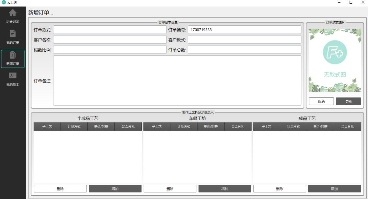Click the 订单款式图片 group label
368x199 pixels.
tap(335, 22)
